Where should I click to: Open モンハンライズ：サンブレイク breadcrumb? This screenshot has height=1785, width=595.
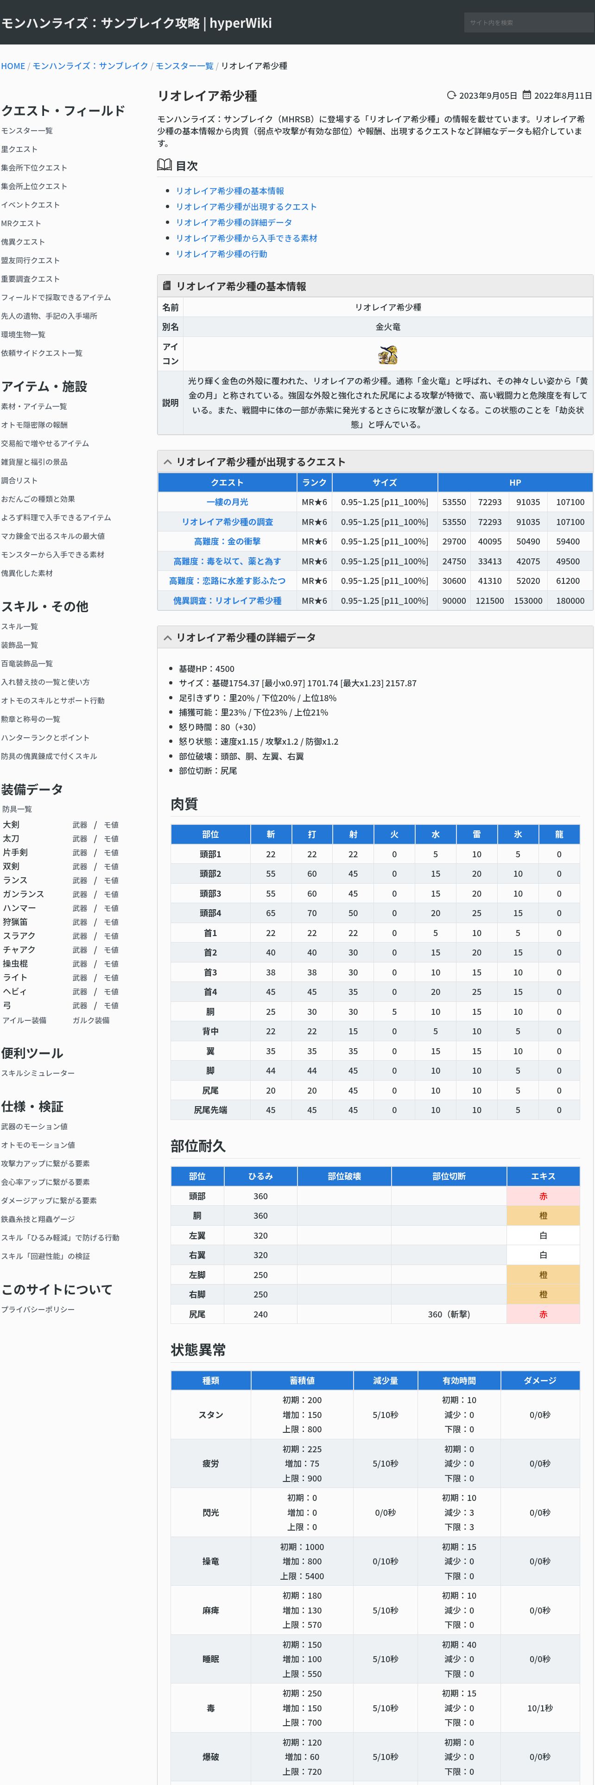pos(91,66)
